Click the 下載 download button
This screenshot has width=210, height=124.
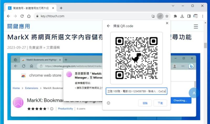[x=160, y=103]
